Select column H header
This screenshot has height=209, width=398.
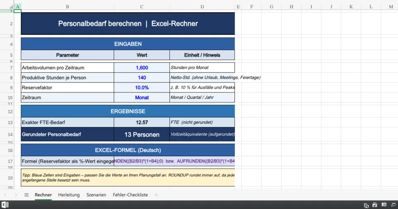[291, 7]
